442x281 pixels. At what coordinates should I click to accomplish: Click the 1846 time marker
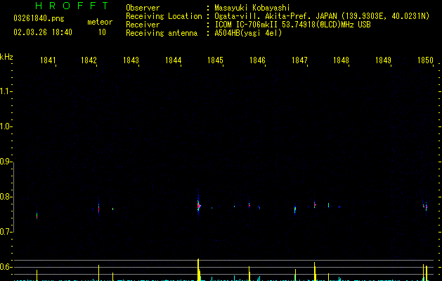point(257,60)
